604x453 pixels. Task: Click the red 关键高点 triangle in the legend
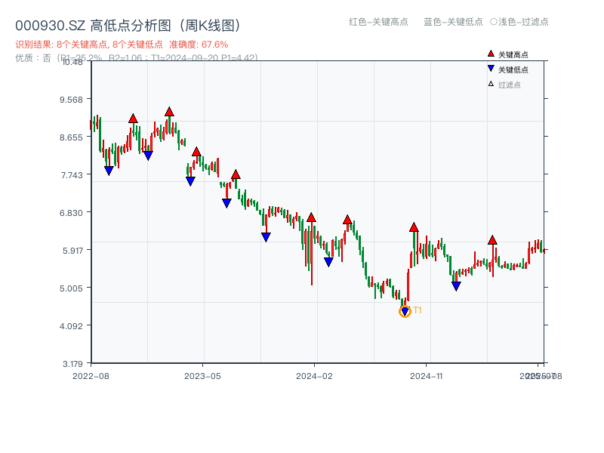click(491, 54)
